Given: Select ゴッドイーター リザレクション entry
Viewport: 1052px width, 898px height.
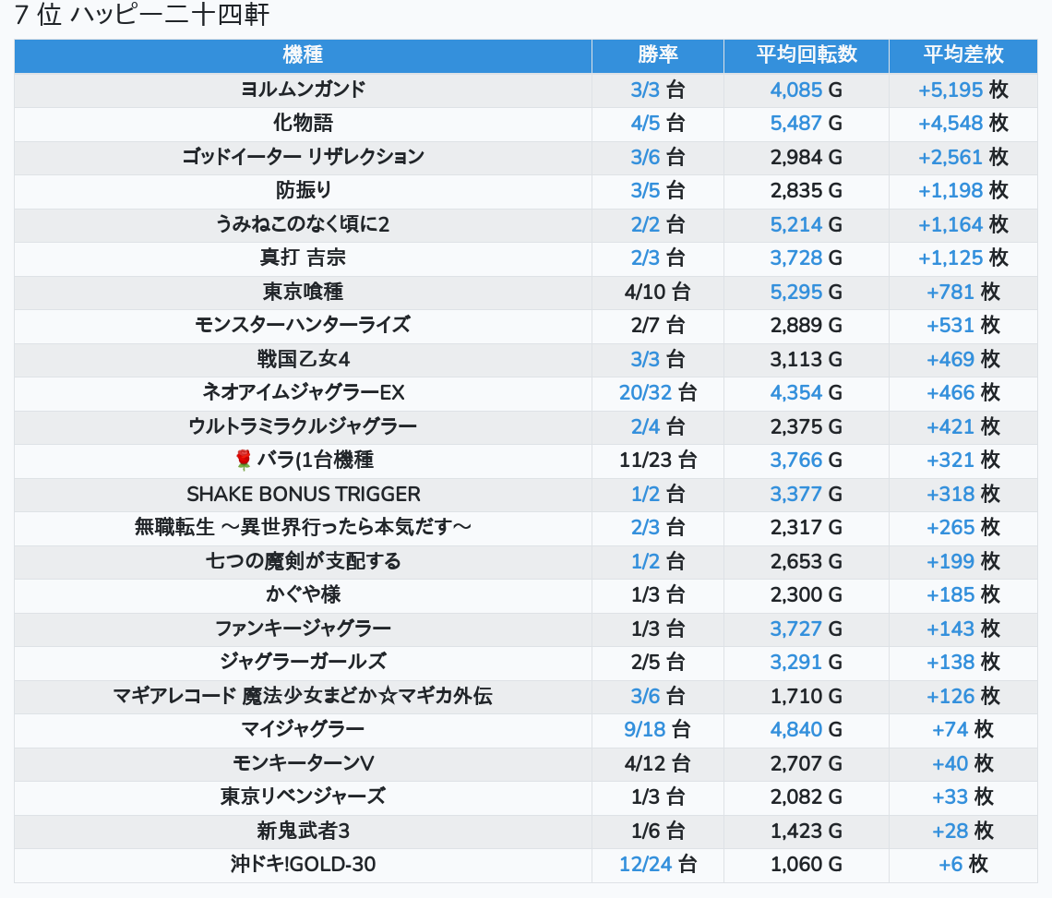Looking at the screenshot, I should (x=303, y=157).
